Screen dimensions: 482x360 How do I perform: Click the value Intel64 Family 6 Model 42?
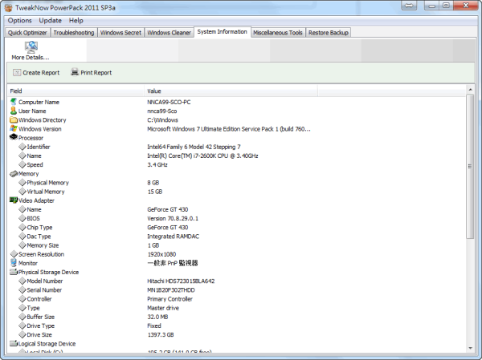pos(194,147)
